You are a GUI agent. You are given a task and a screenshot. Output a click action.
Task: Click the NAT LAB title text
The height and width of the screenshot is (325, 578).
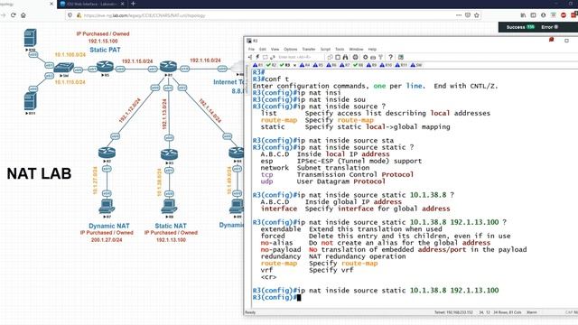39,173
